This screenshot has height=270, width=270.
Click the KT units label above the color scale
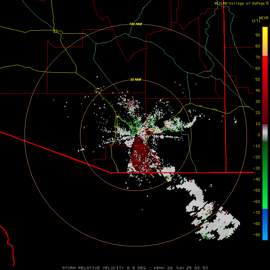[x=256, y=21]
